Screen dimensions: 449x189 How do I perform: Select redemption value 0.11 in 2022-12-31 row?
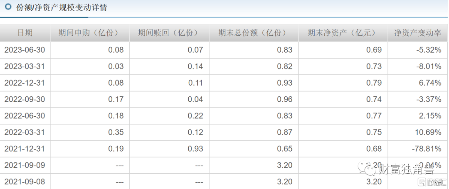(x=195, y=83)
